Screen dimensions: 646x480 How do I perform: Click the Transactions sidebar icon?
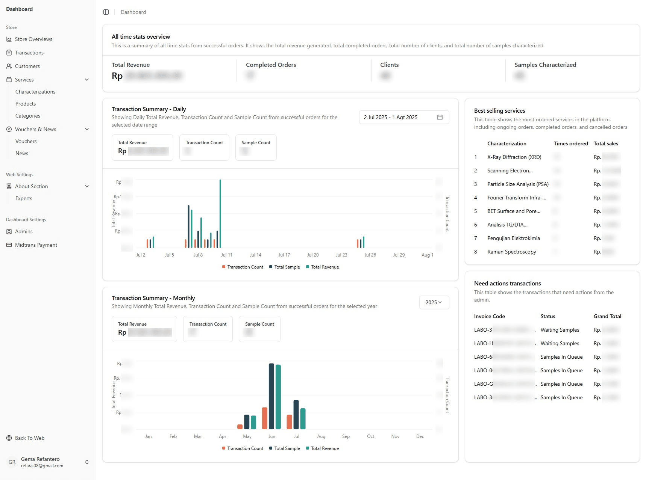(9, 53)
